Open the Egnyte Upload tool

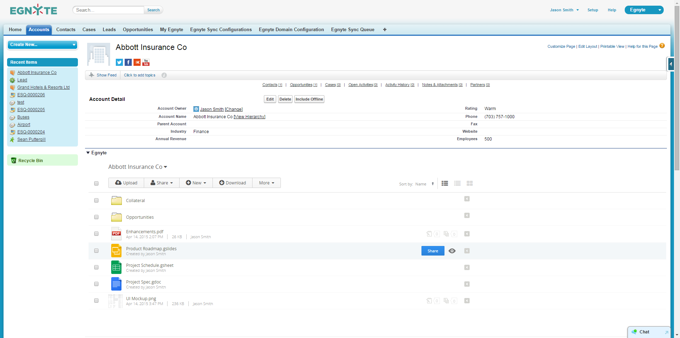click(126, 183)
